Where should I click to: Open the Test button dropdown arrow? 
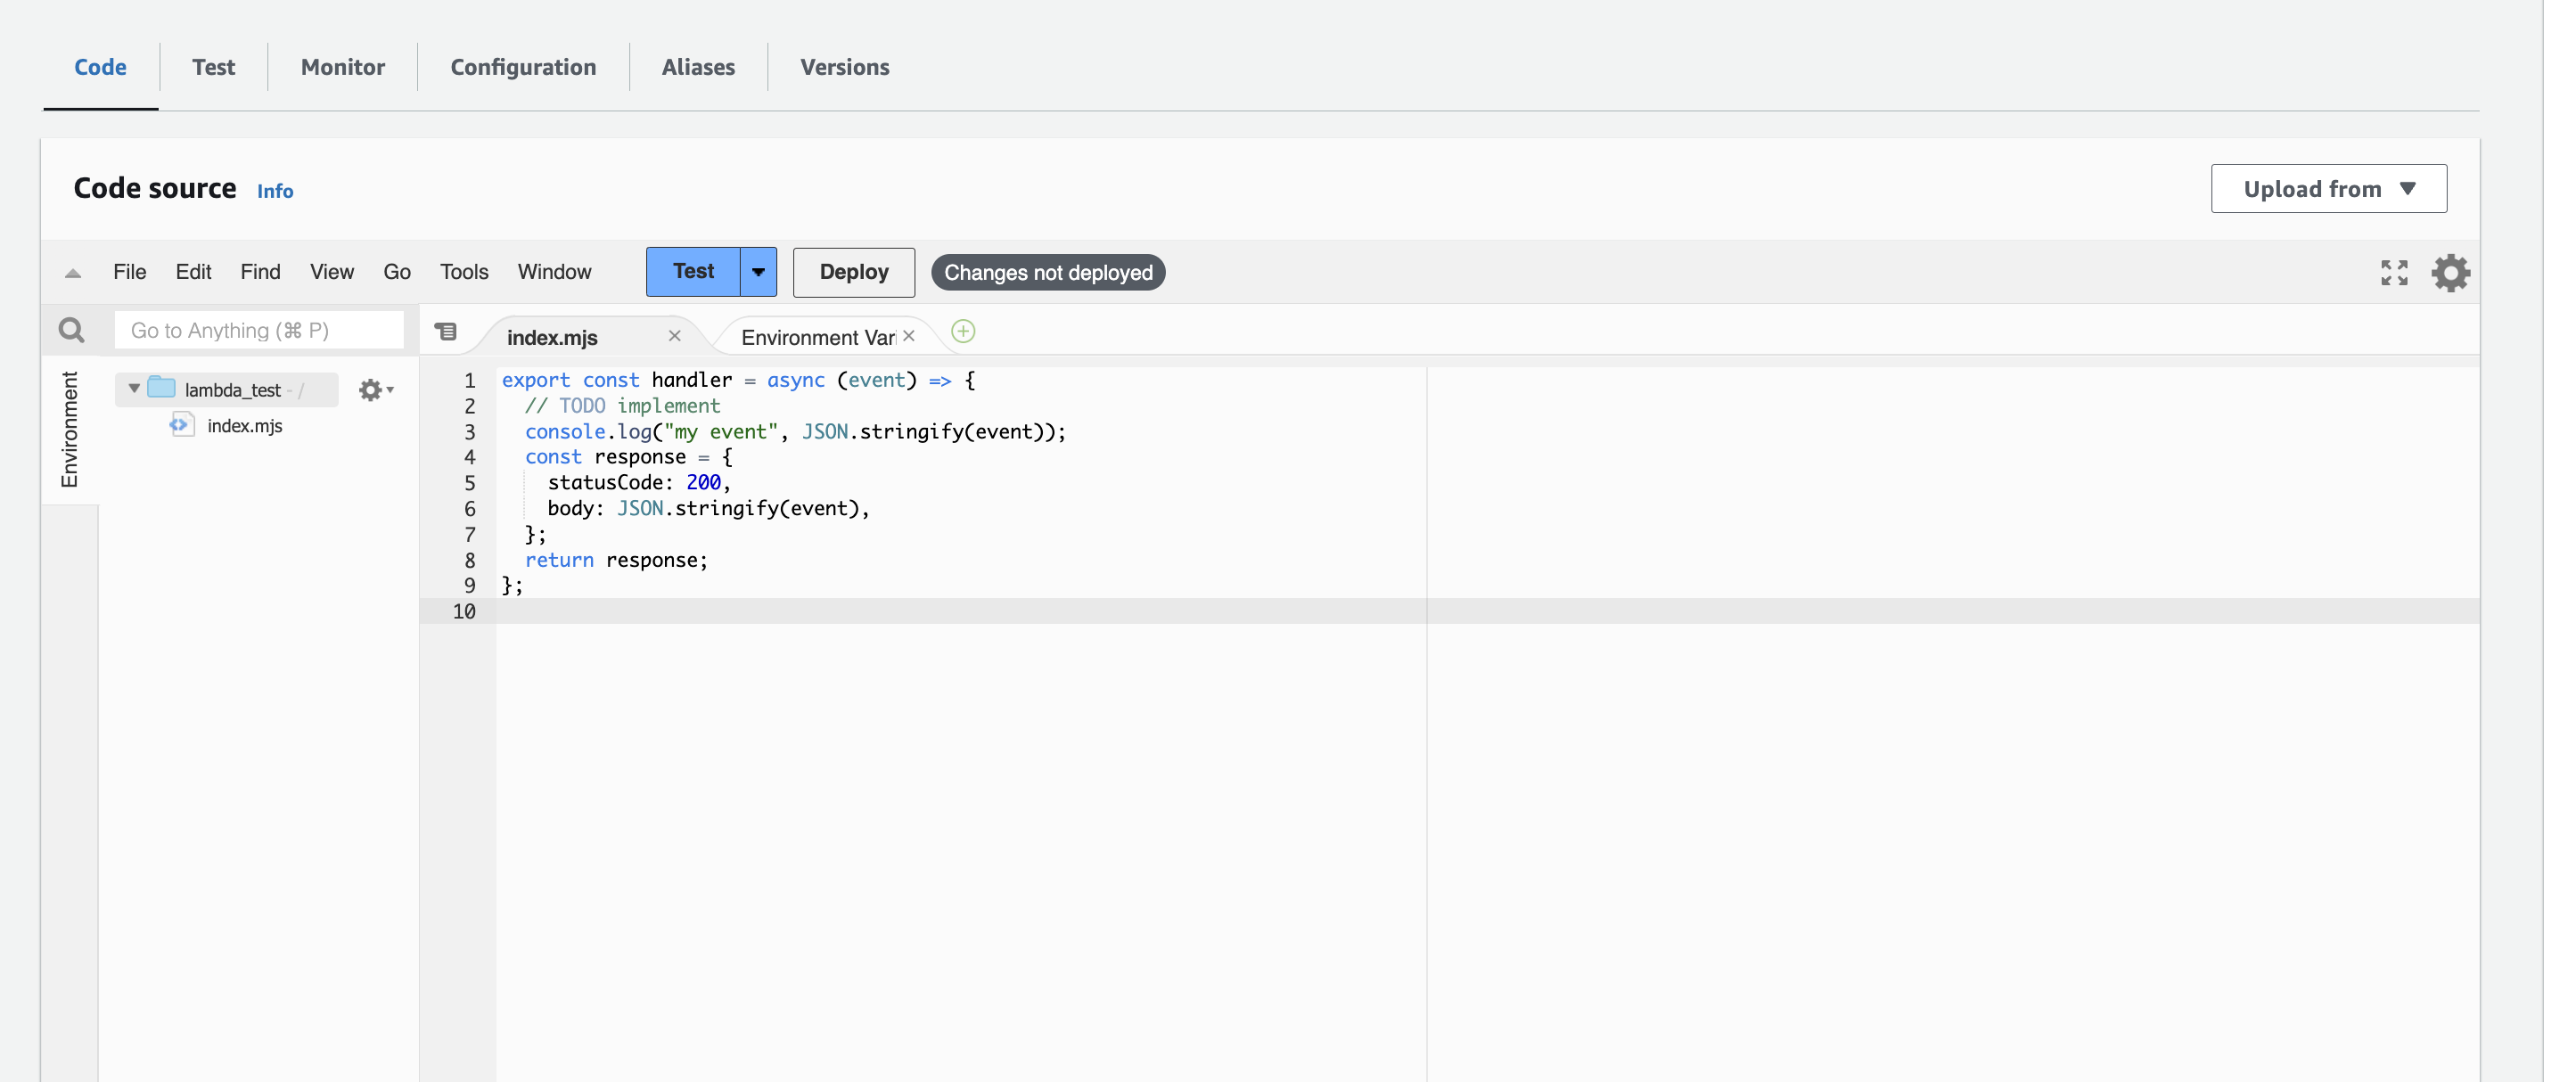click(x=758, y=272)
